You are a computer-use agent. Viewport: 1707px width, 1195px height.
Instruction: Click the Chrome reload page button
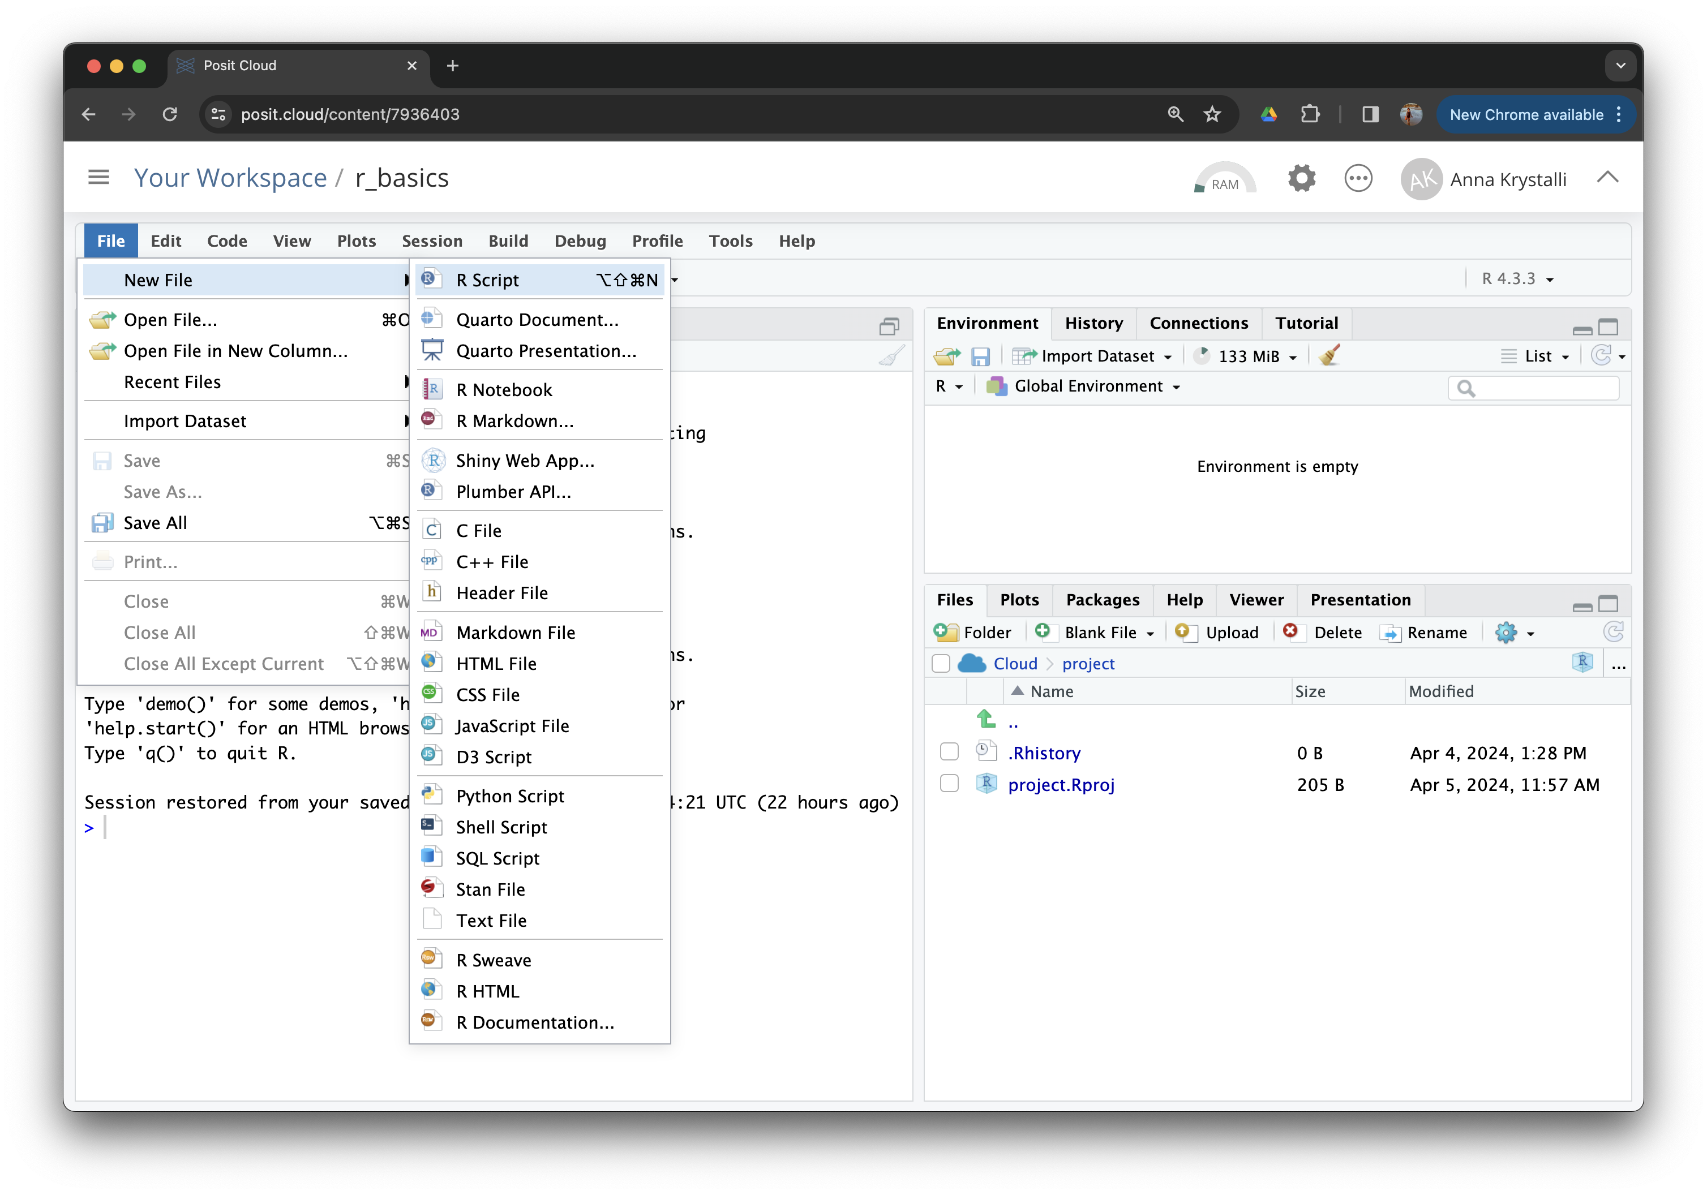coord(169,114)
